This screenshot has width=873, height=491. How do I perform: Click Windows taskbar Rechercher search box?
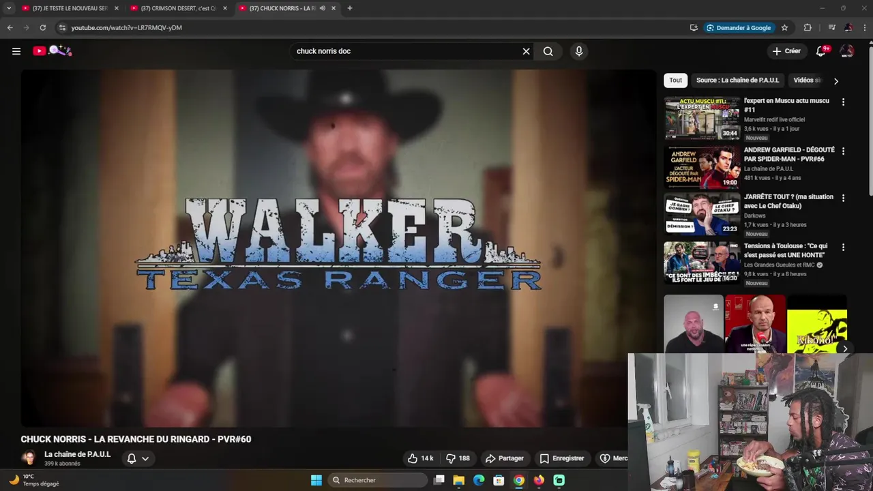coord(377,480)
